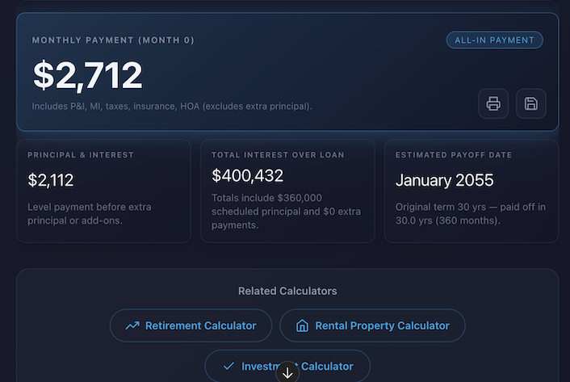Viewport: 570px width, 382px height.
Task: Click the house icon beside Rental Property Calculator
Action: pos(302,325)
